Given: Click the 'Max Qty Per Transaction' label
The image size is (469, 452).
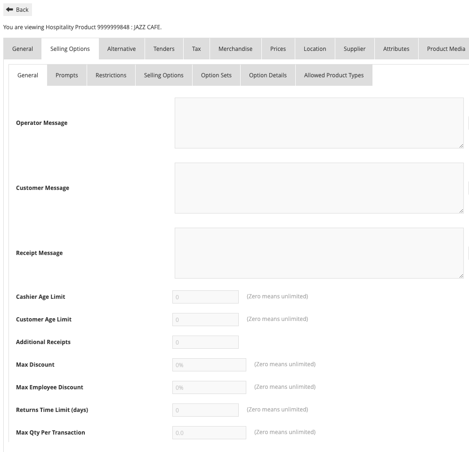Looking at the screenshot, I should [50, 433].
